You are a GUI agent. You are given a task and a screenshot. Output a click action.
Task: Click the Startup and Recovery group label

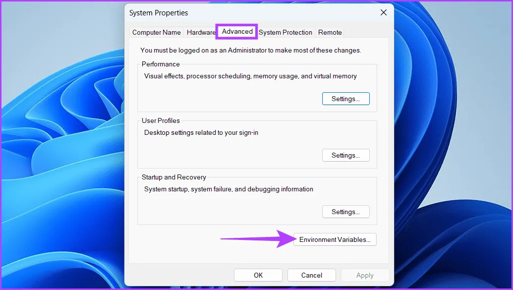click(174, 177)
